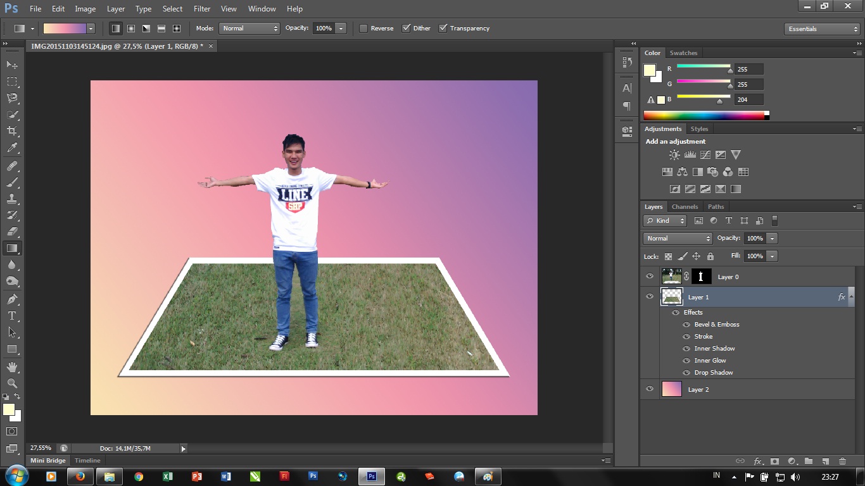Create a new group folder icon
The width and height of the screenshot is (865, 486).
point(808,461)
